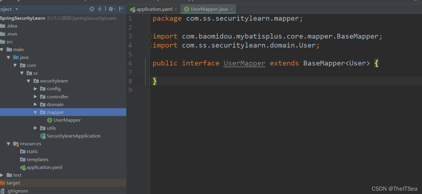The image size is (422, 194).
Task: Click the package statement on line 1
Action: coord(228,19)
